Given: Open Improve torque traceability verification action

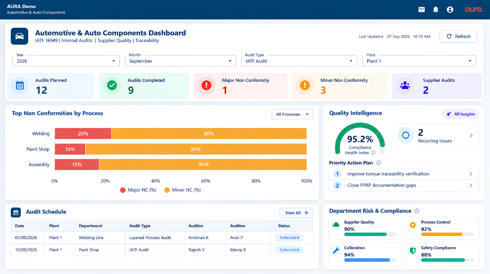Looking at the screenshot, I should click(x=403, y=174).
